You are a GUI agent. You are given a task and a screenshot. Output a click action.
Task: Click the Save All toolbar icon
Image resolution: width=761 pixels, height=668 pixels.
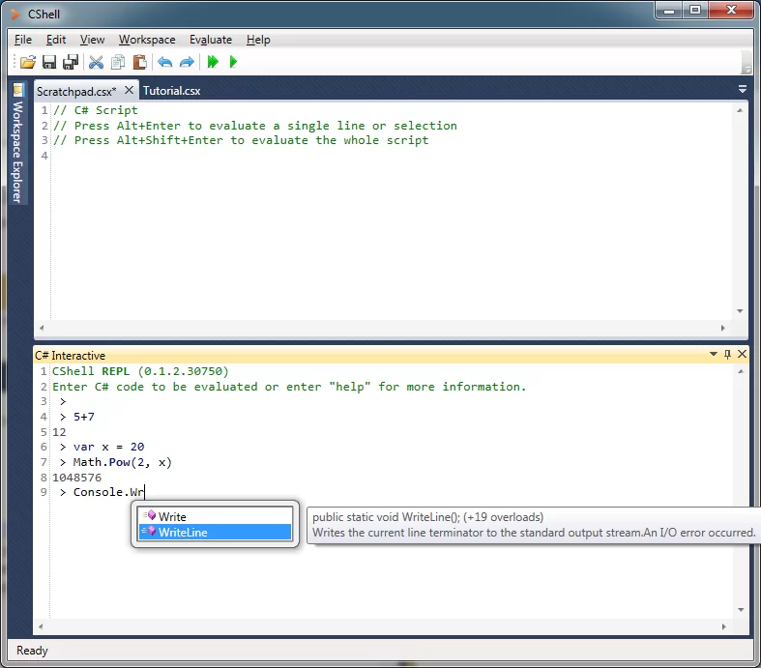(x=70, y=63)
